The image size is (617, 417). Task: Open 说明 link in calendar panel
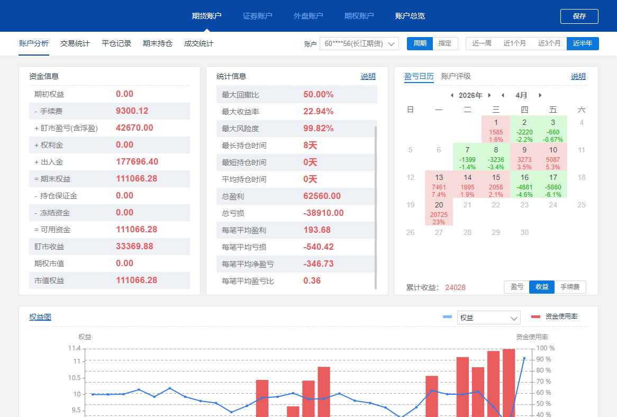coord(578,76)
